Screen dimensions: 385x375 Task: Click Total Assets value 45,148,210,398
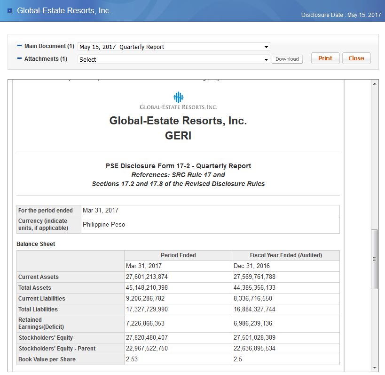147,288
